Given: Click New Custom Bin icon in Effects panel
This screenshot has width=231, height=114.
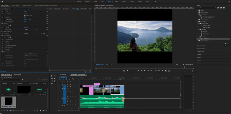Looking at the screenshot, I should coord(225,43).
